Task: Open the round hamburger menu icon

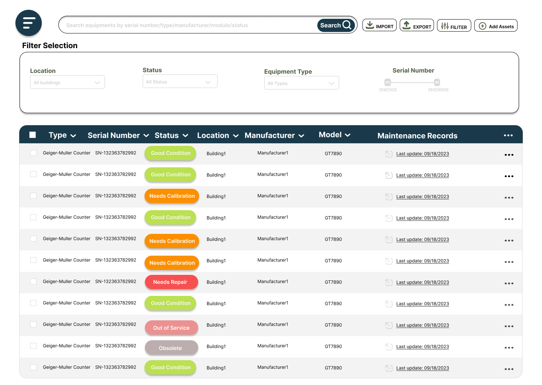Action: point(29,23)
